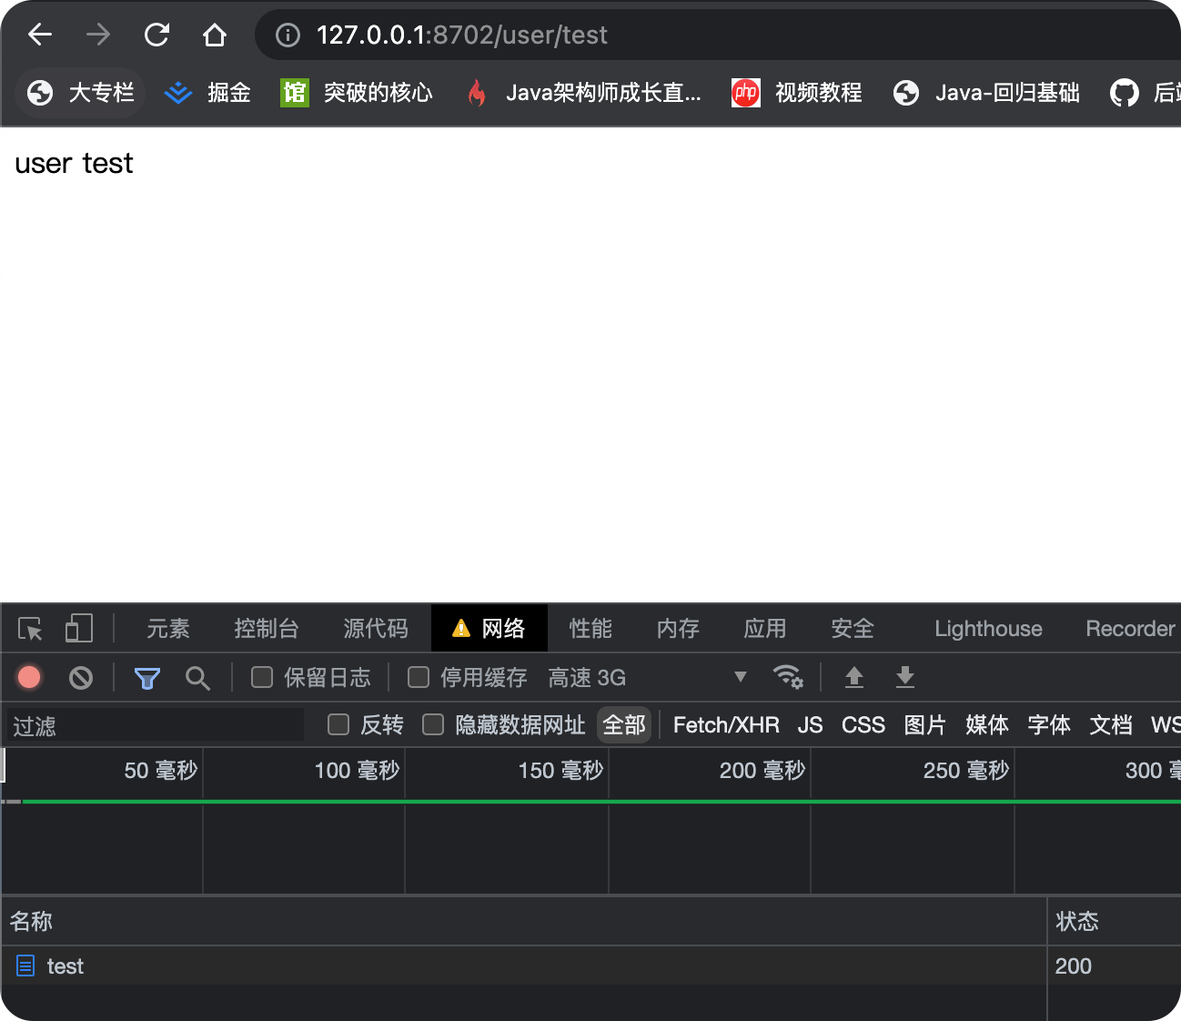Filter requests by 文档
The image size is (1181, 1021).
pyautogui.click(x=1111, y=725)
